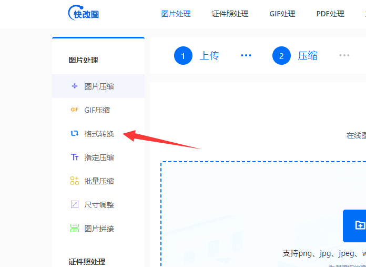Click the blue upload folder icon button
This screenshot has width=366, height=267.
[354, 226]
